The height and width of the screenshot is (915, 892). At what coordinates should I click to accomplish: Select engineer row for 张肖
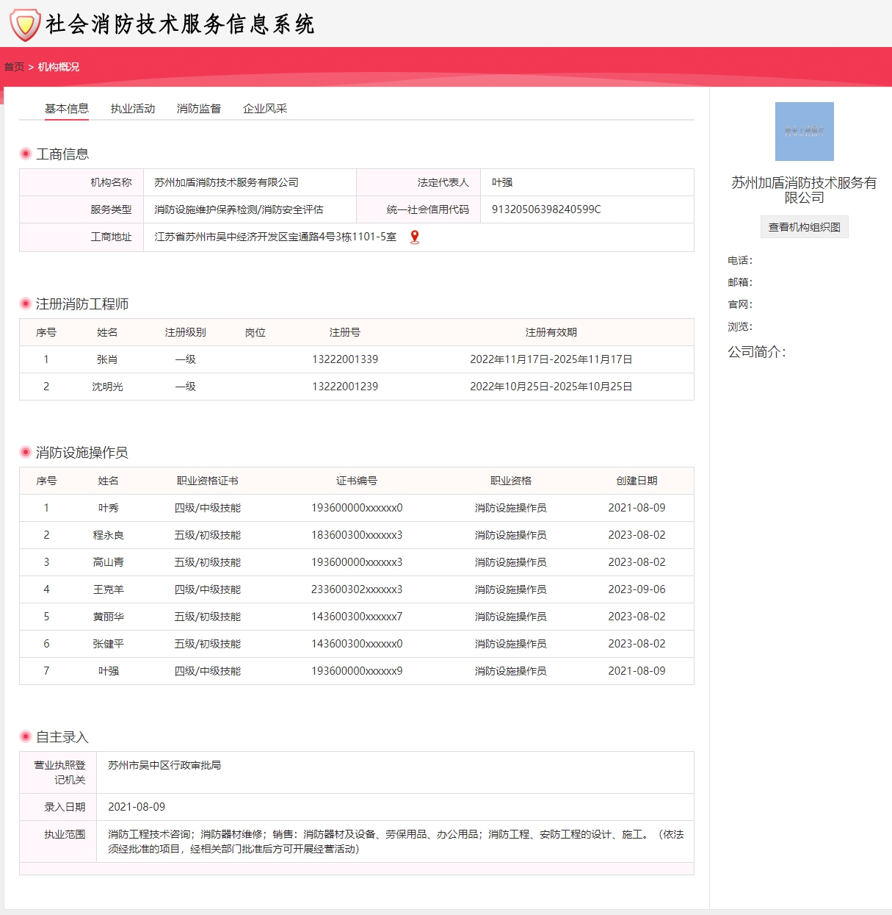107,359
